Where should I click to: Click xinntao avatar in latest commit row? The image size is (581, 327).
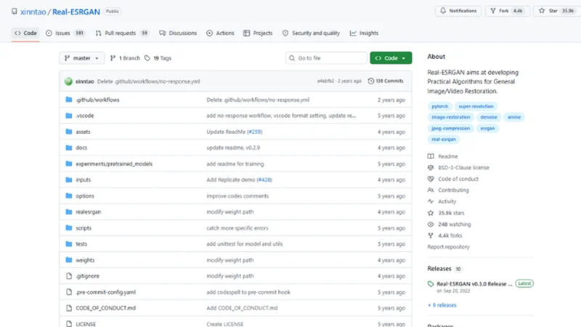point(68,81)
